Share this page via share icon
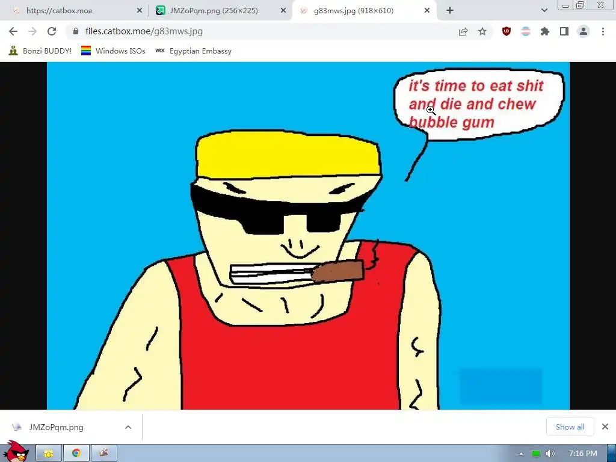The image size is (616, 462). point(463,31)
